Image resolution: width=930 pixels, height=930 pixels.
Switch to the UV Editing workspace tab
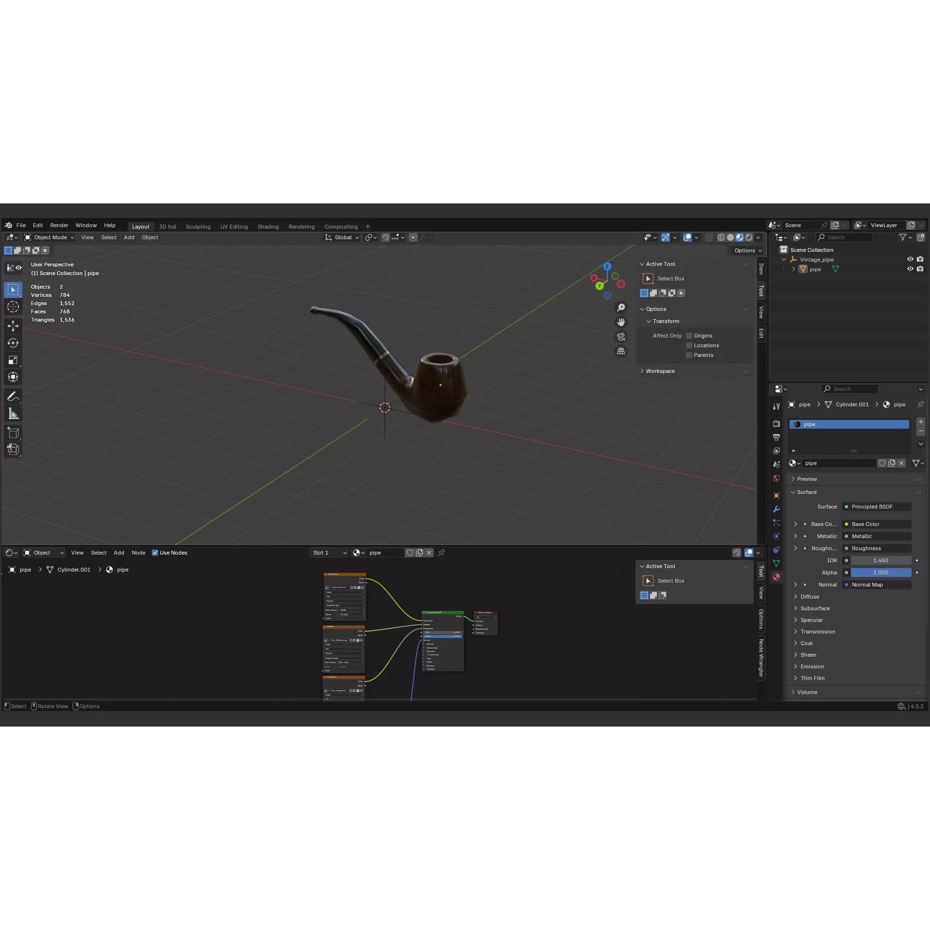point(234,226)
